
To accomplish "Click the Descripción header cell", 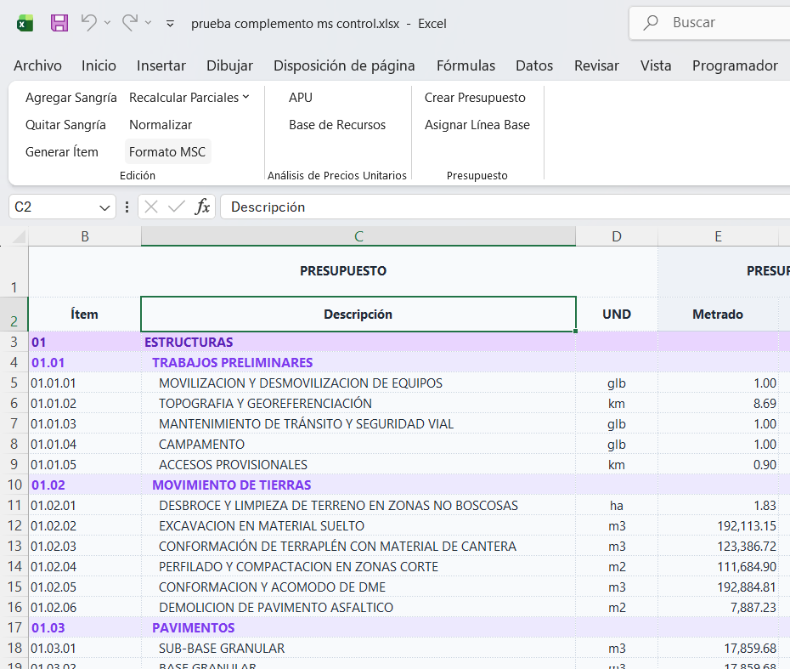I will pyautogui.click(x=358, y=314).
